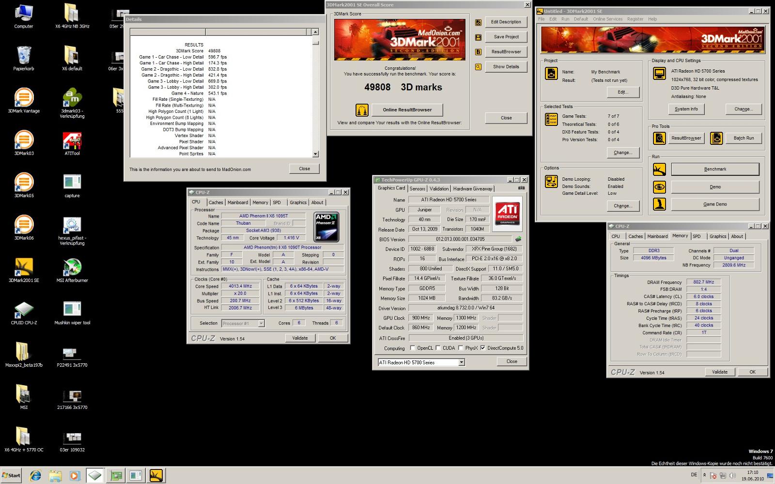Click the GPU-Z screenshot camera icon
This screenshot has width=775, height=484.
point(521,188)
